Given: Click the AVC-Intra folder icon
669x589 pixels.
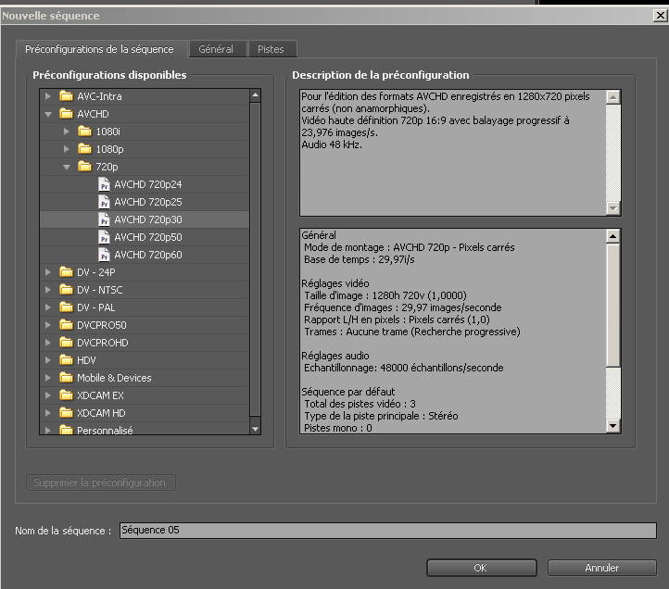Looking at the screenshot, I should pyautogui.click(x=66, y=96).
